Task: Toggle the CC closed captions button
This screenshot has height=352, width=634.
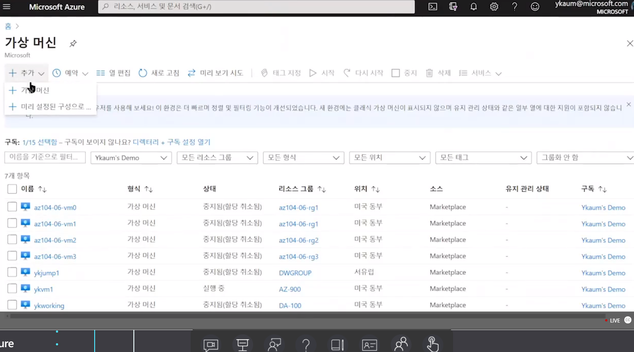Action: click(x=628, y=320)
